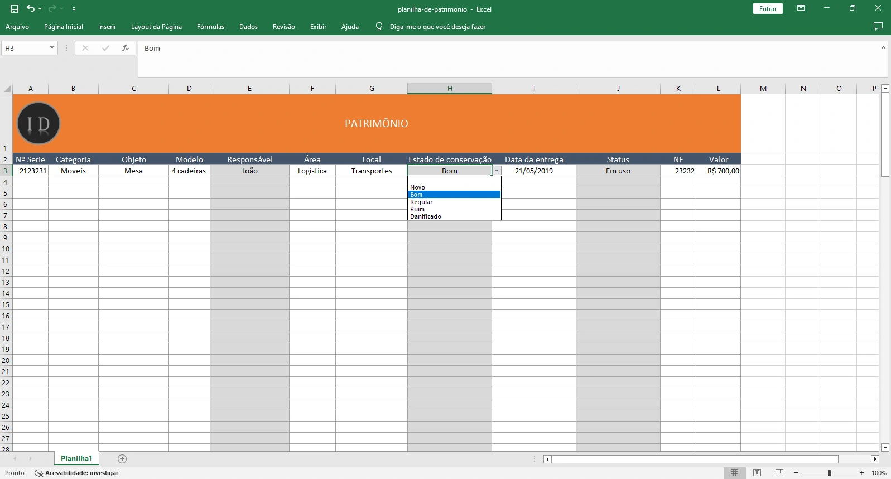Click the Undo arrow icon

31,9
